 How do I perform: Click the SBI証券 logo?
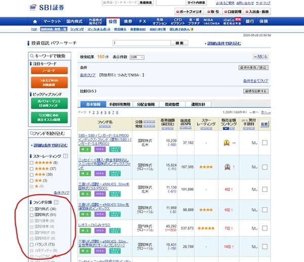coord(47,8)
